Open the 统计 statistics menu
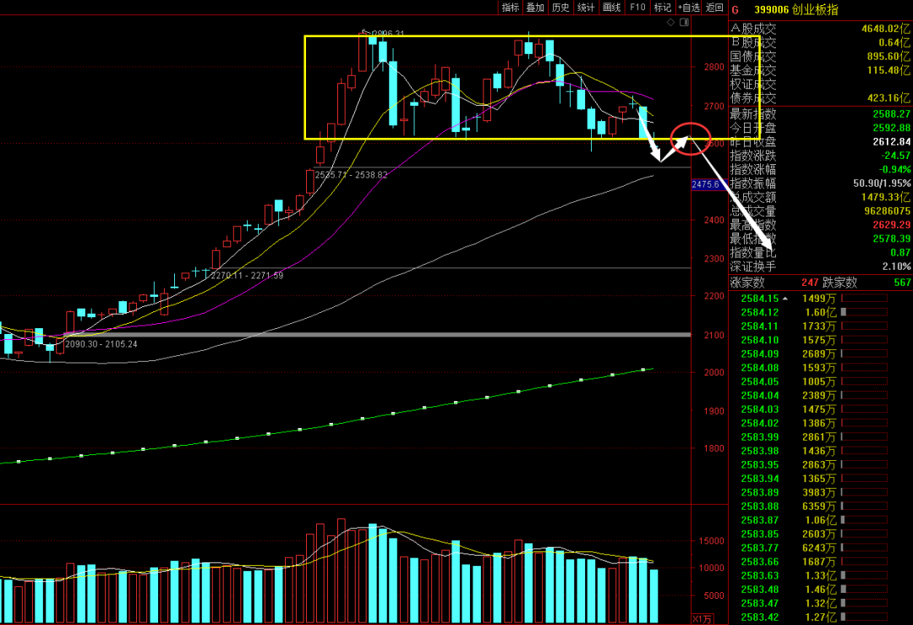 click(586, 8)
